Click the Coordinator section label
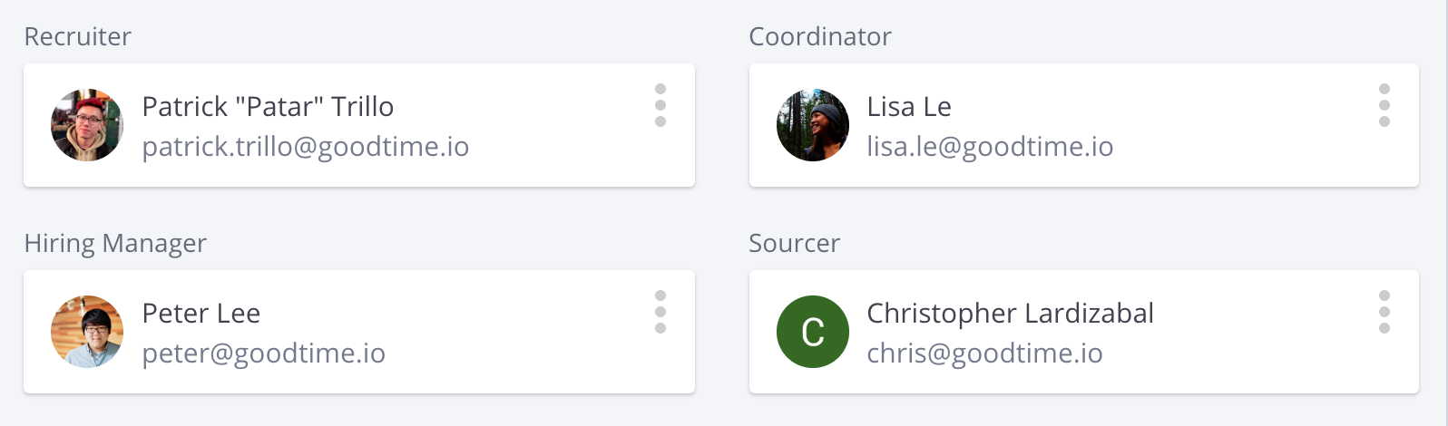1448x426 pixels. [820, 36]
